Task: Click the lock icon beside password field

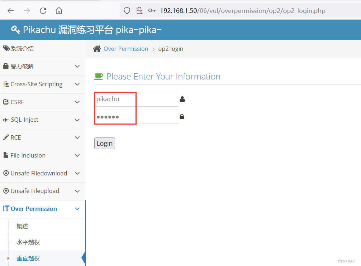Action: (x=182, y=116)
